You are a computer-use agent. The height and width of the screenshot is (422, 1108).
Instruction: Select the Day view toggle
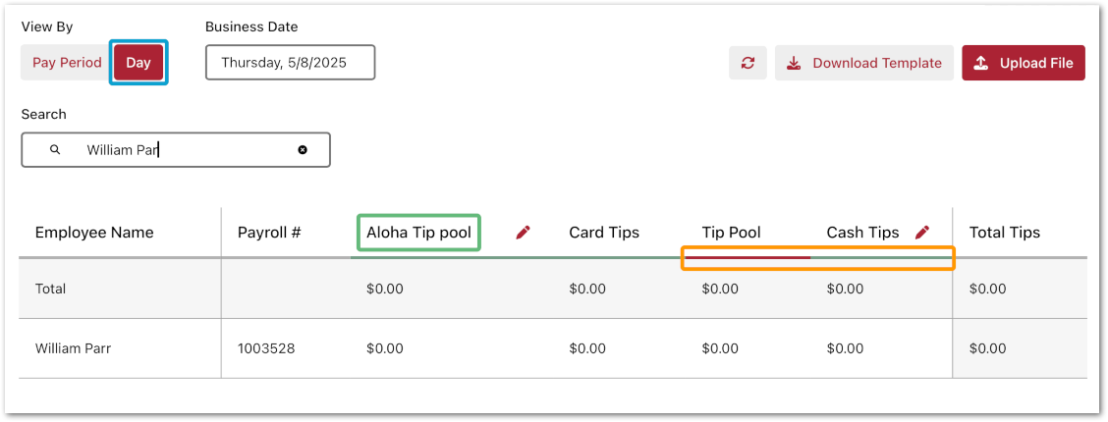(x=138, y=63)
